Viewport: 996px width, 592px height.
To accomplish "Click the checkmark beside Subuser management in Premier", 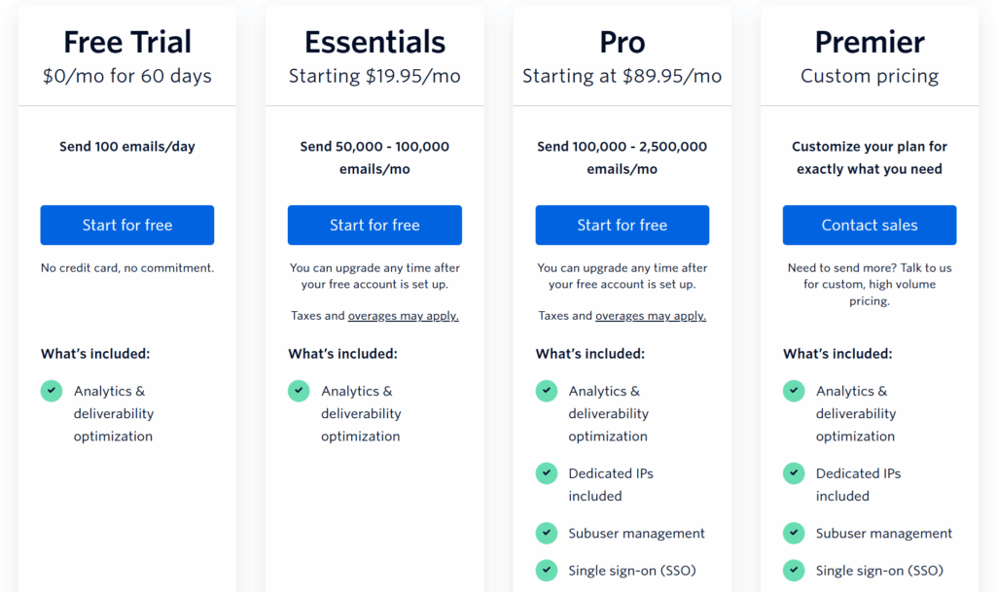I will pyautogui.click(x=794, y=533).
